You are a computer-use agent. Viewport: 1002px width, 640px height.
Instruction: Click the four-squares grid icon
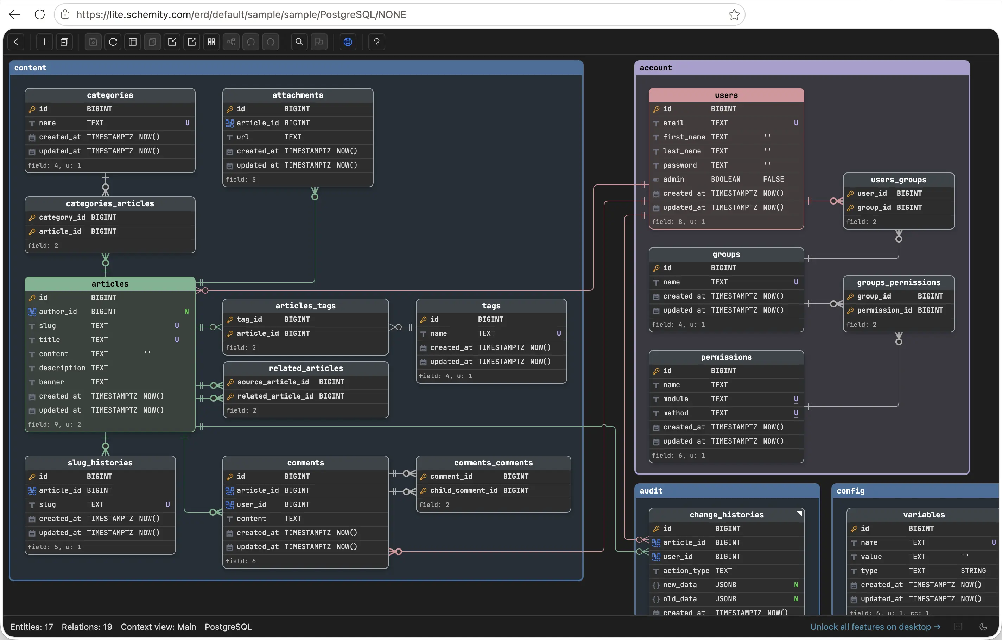[x=211, y=42]
